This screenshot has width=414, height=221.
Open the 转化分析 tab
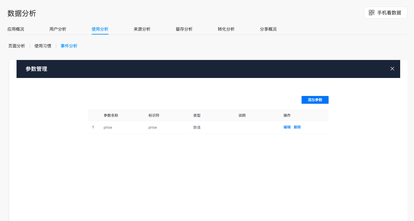click(x=226, y=29)
